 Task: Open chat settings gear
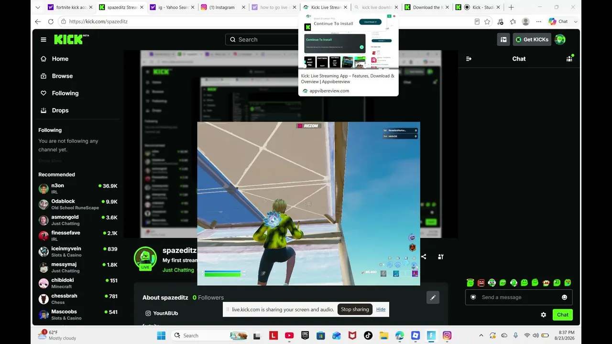point(544,315)
